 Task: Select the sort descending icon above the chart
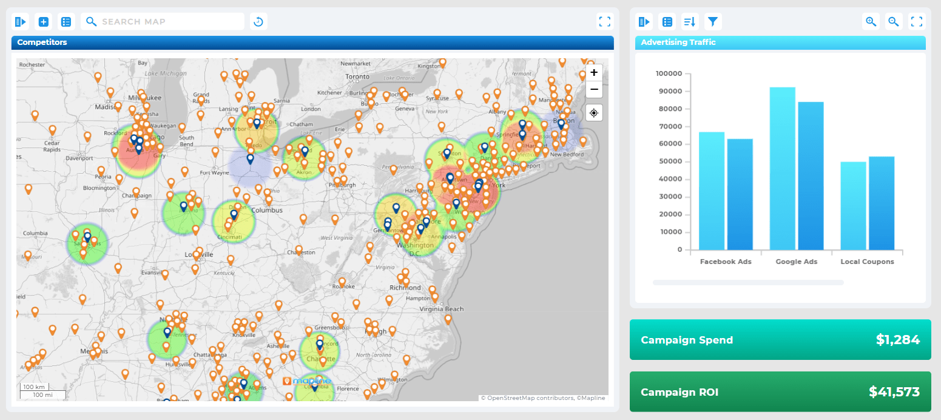690,21
